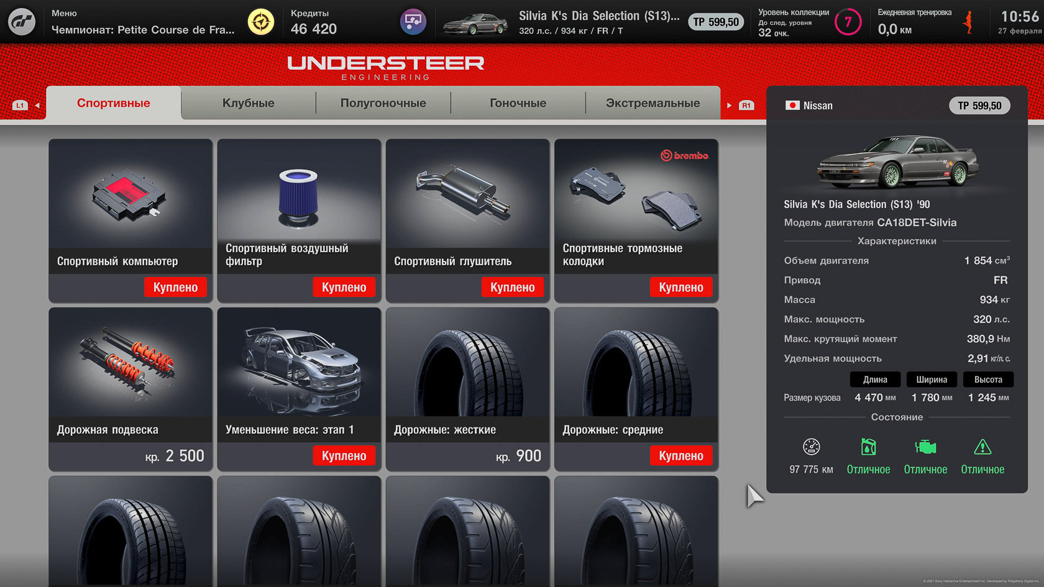The width and height of the screenshot is (1044, 587).
Task: Open the GT logo menu icon
Action: (22, 22)
